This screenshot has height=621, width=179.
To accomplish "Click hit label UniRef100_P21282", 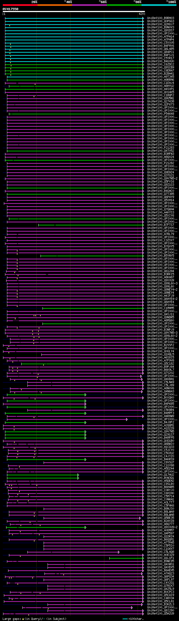I will [x=161, y=163].
